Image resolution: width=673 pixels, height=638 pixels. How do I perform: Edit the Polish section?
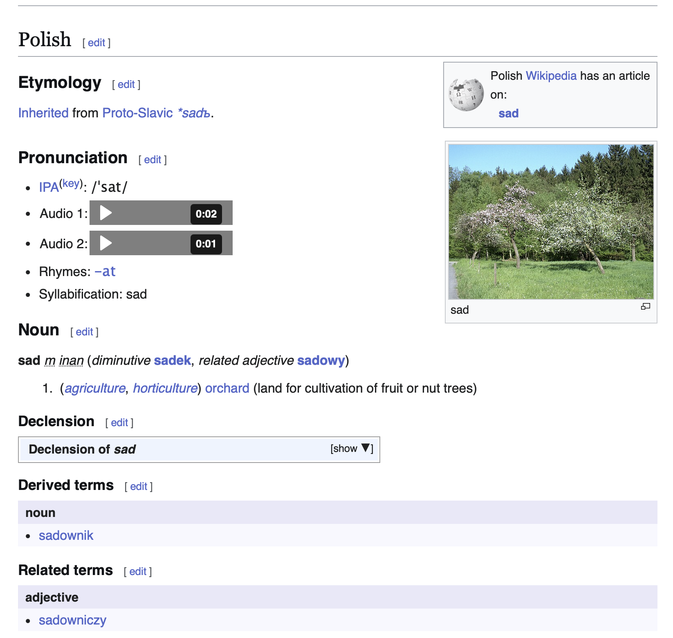[96, 43]
